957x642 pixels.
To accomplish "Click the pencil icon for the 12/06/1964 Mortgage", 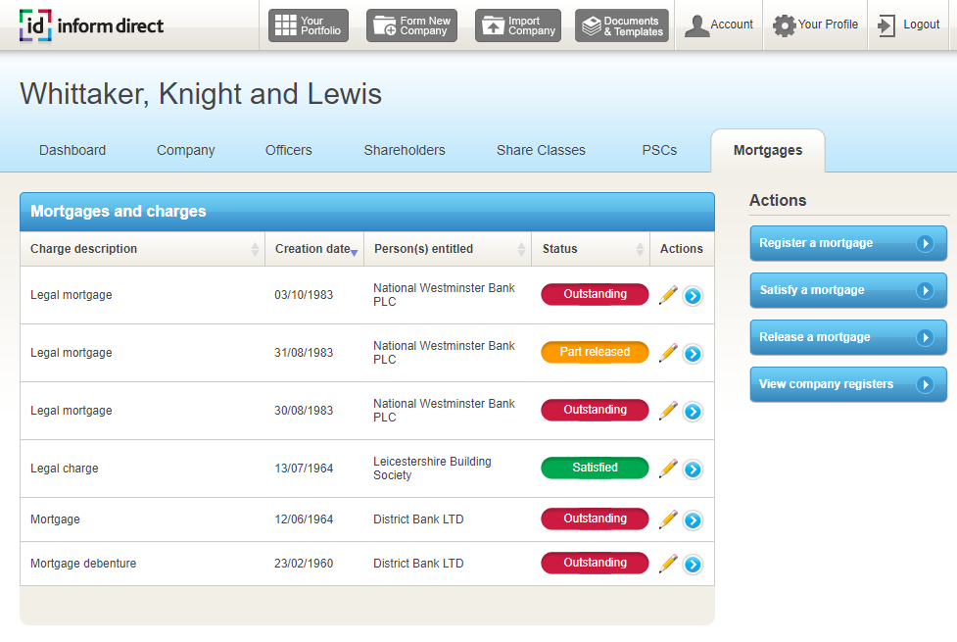I will (x=668, y=519).
